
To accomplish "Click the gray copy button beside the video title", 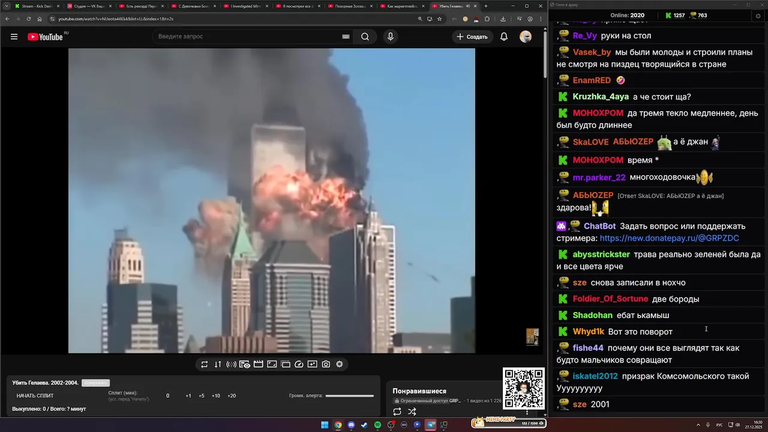I will coord(96,383).
